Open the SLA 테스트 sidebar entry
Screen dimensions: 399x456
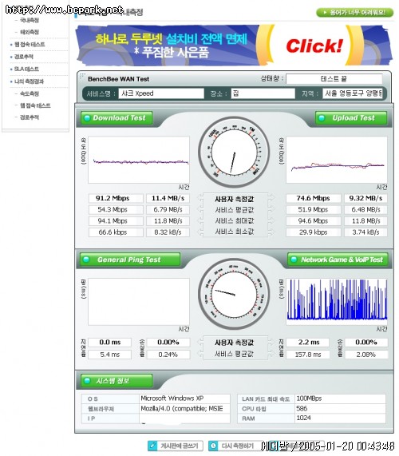click(26, 69)
